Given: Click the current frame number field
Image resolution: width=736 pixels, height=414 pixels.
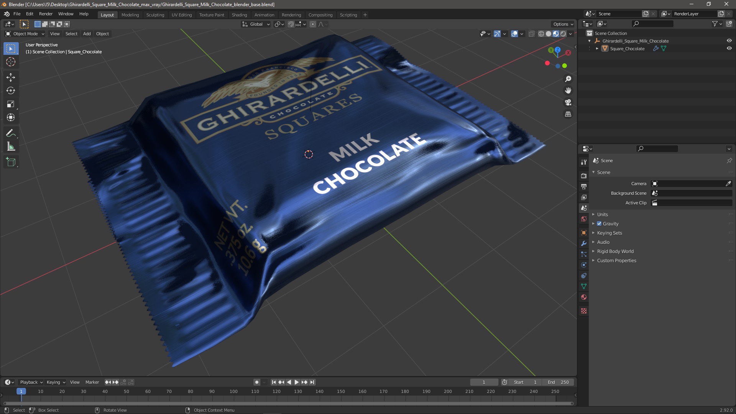Looking at the screenshot, I should [x=484, y=382].
